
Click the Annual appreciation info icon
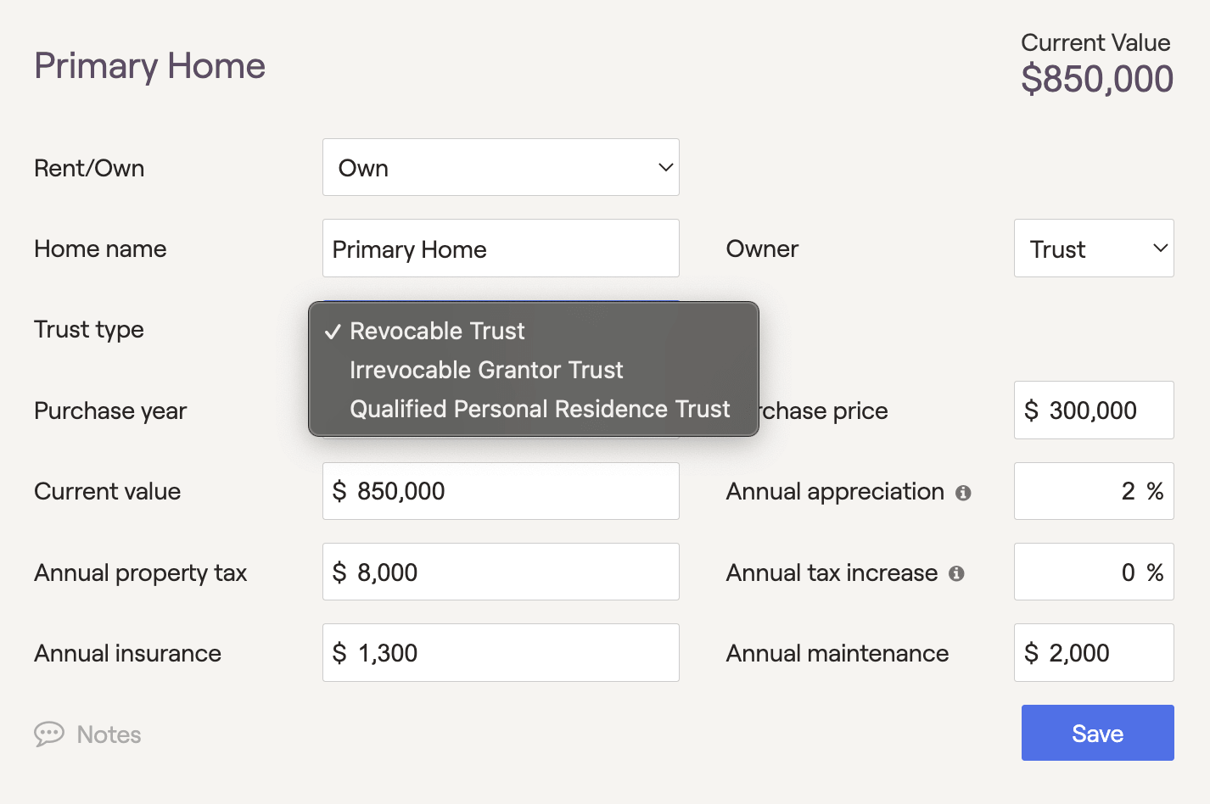963,493
